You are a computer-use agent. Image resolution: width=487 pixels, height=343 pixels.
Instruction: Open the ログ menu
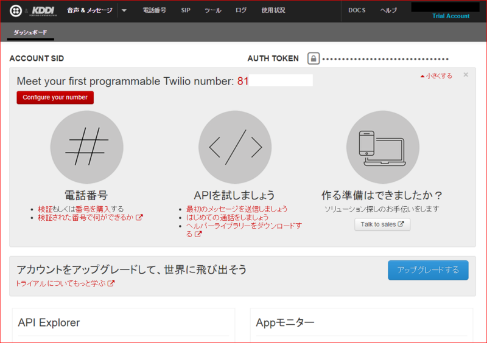241,10
